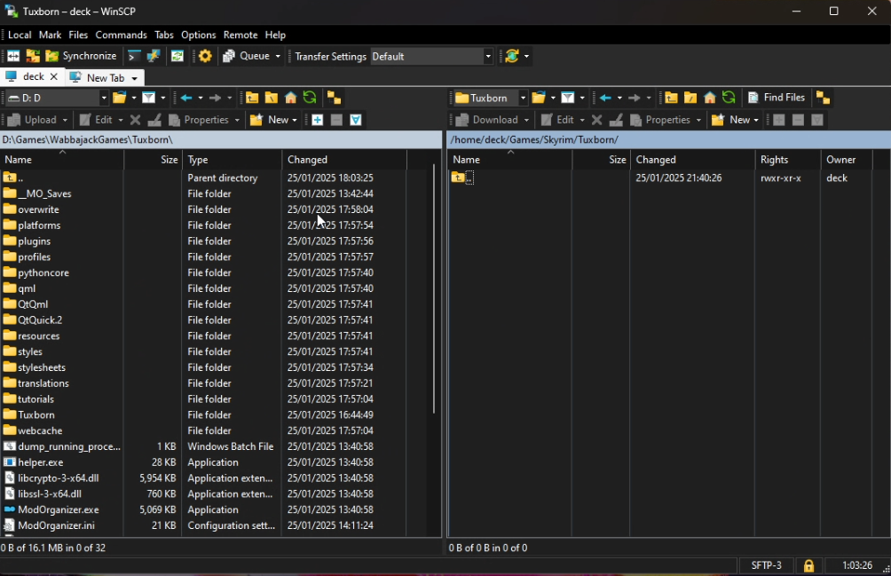
Task: Go to remote home directory icon
Action: click(x=710, y=98)
